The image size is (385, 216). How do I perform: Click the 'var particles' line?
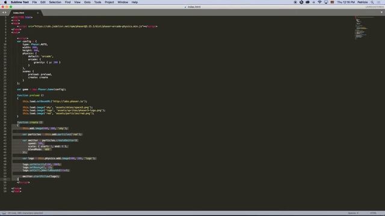point(52,134)
